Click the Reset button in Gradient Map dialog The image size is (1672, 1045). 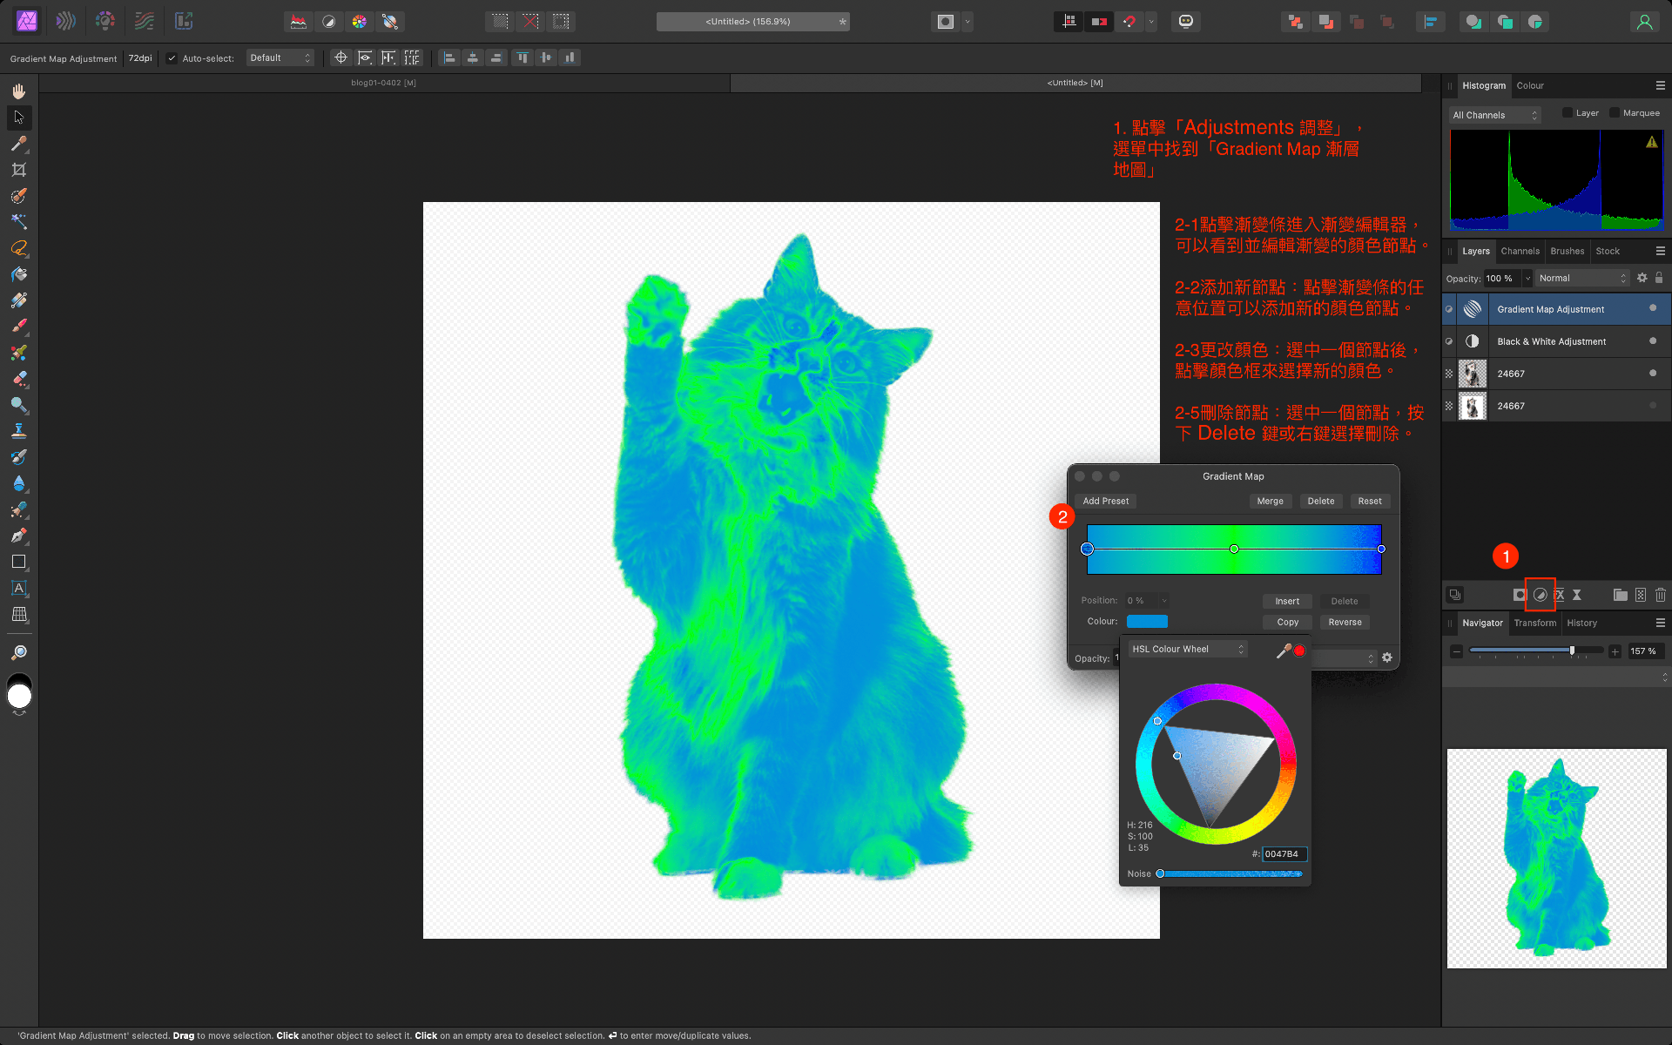pyautogui.click(x=1369, y=501)
